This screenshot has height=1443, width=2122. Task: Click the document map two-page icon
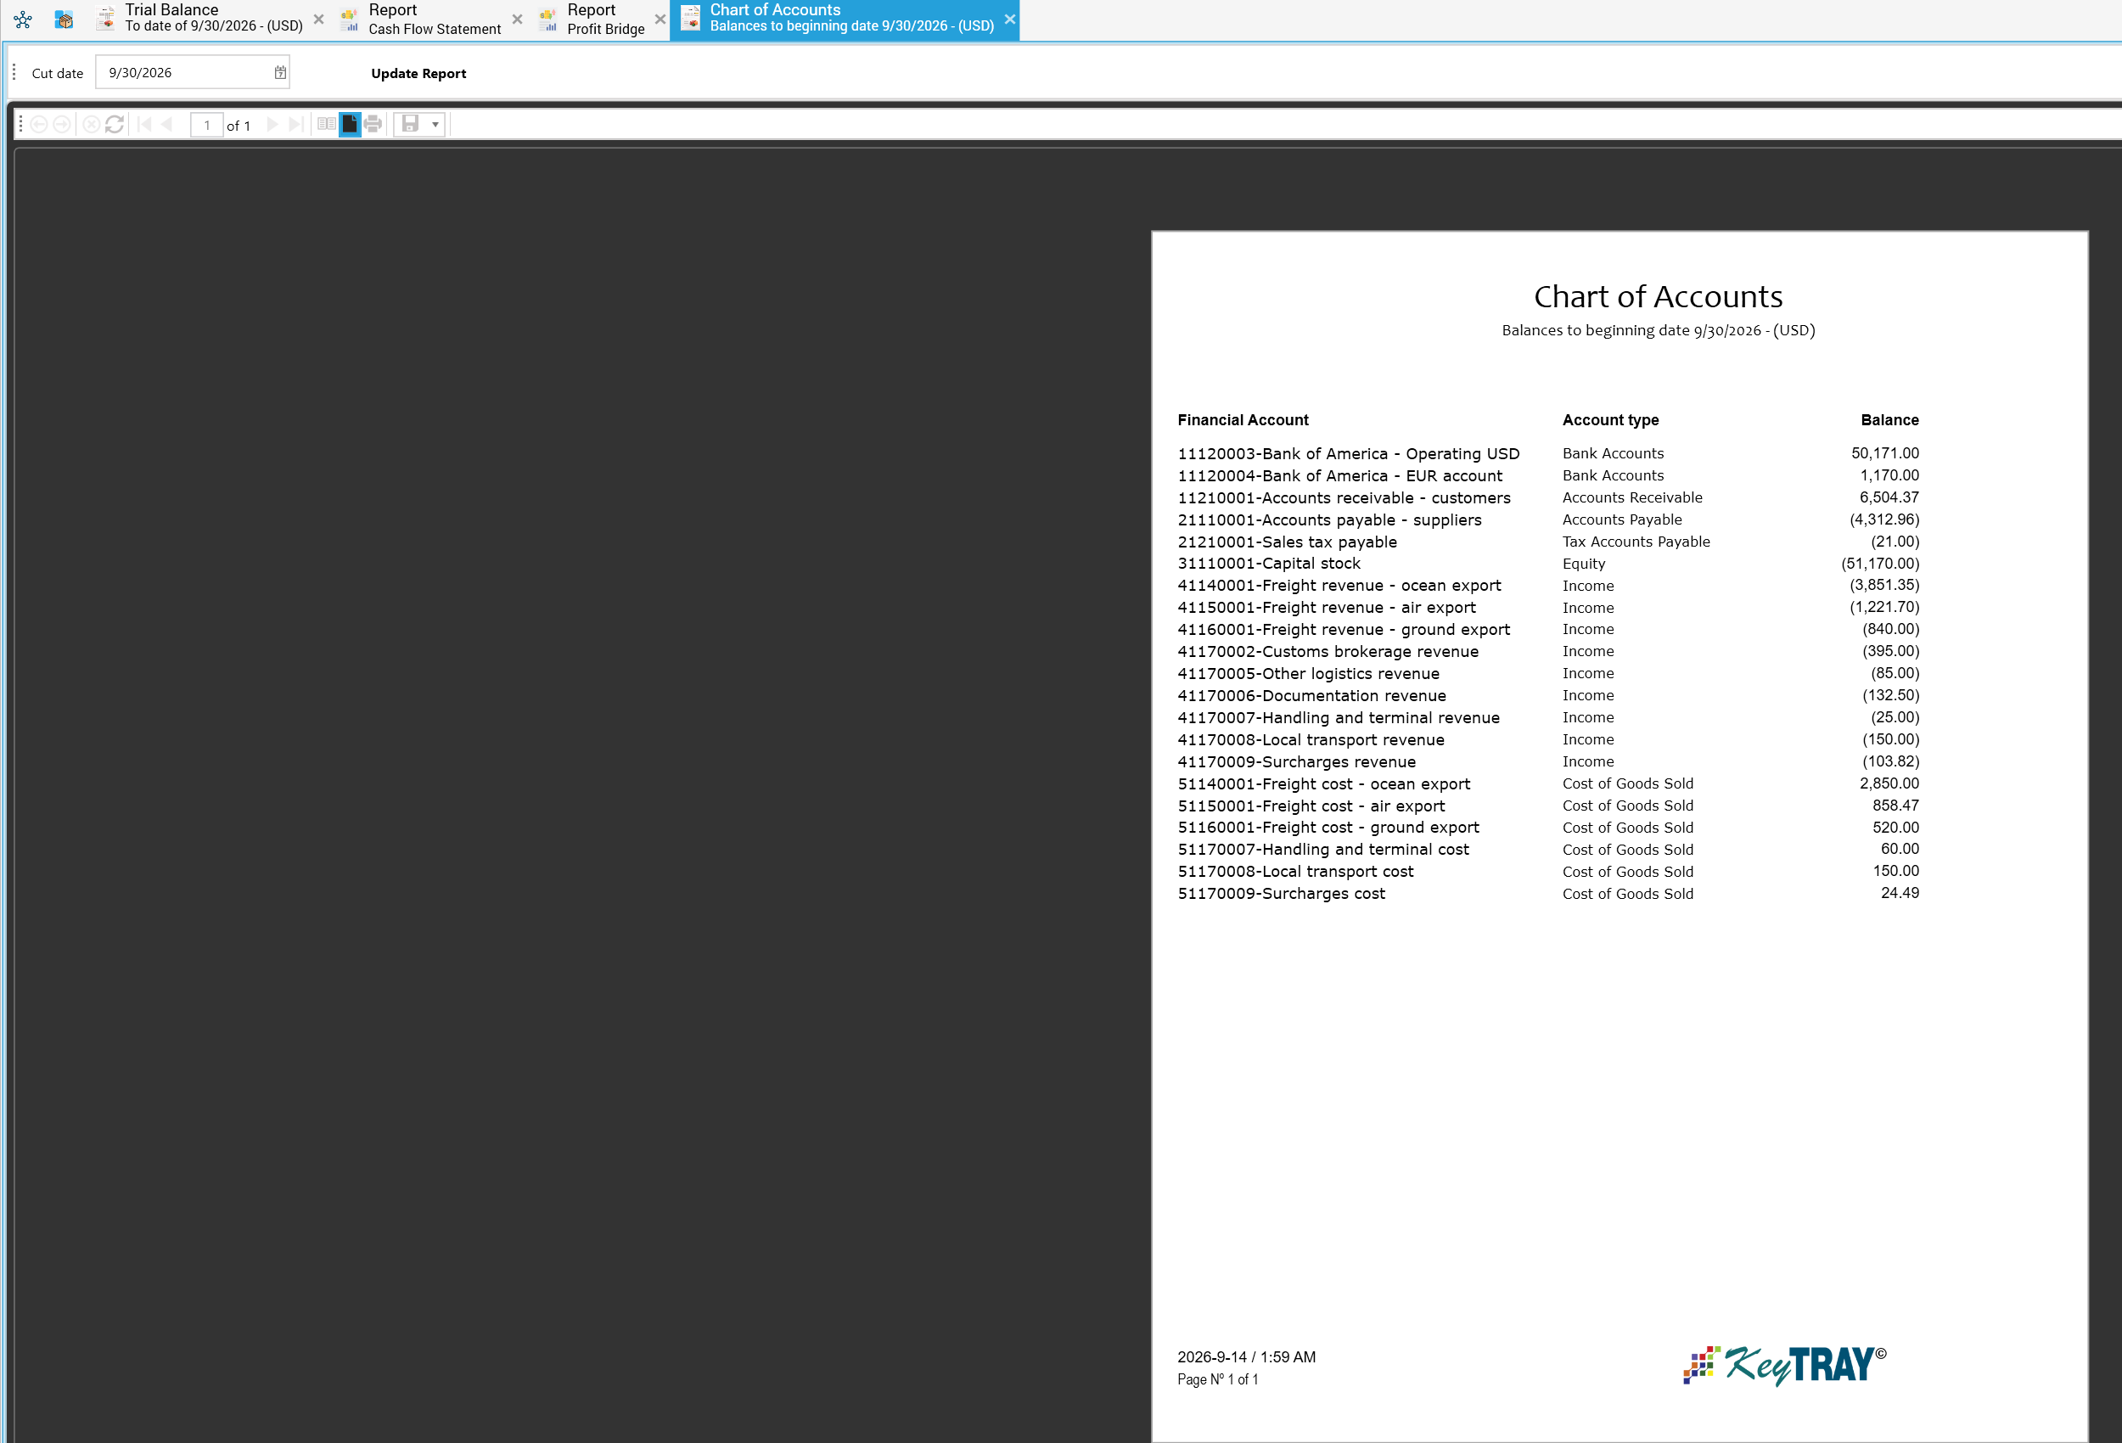point(326,124)
